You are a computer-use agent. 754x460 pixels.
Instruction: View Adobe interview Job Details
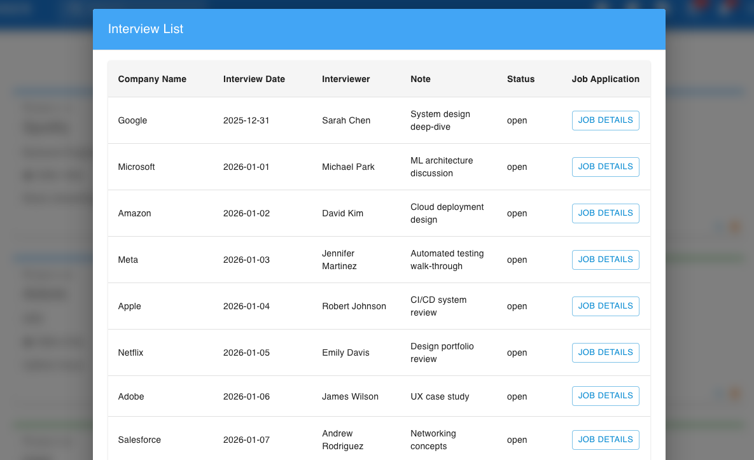coord(605,396)
